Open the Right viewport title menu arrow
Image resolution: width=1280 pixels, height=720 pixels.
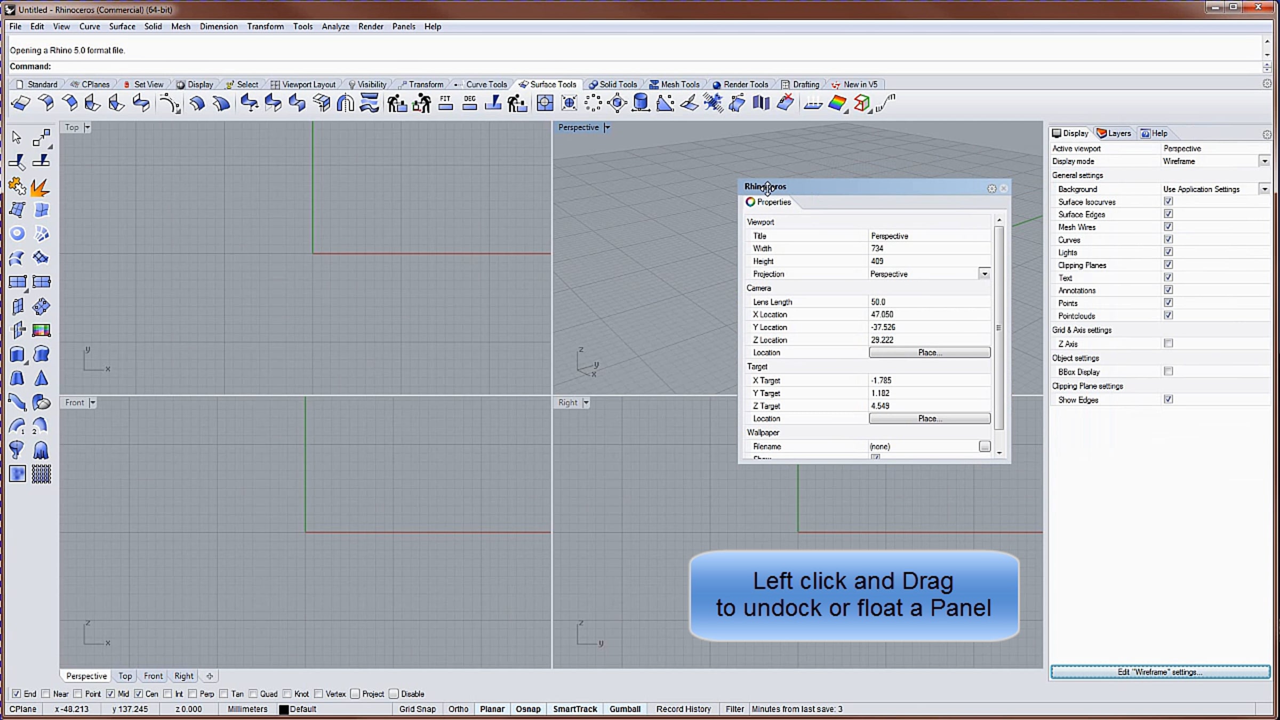pyautogui.click(x=586, y=403)
